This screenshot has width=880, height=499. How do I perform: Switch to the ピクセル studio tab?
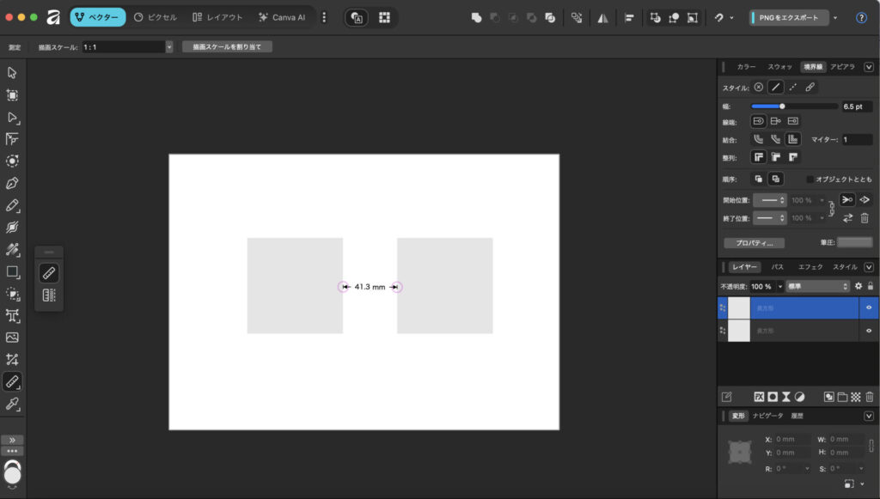156,17
